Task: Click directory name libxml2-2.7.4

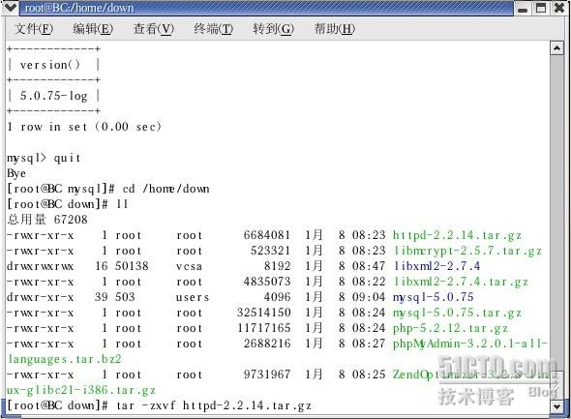Action: coord(436,266)
